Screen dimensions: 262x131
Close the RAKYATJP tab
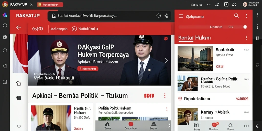[31, 5]
